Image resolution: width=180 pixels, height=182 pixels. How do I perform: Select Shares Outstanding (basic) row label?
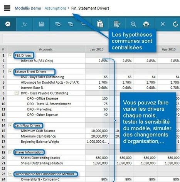click(40, 158)
